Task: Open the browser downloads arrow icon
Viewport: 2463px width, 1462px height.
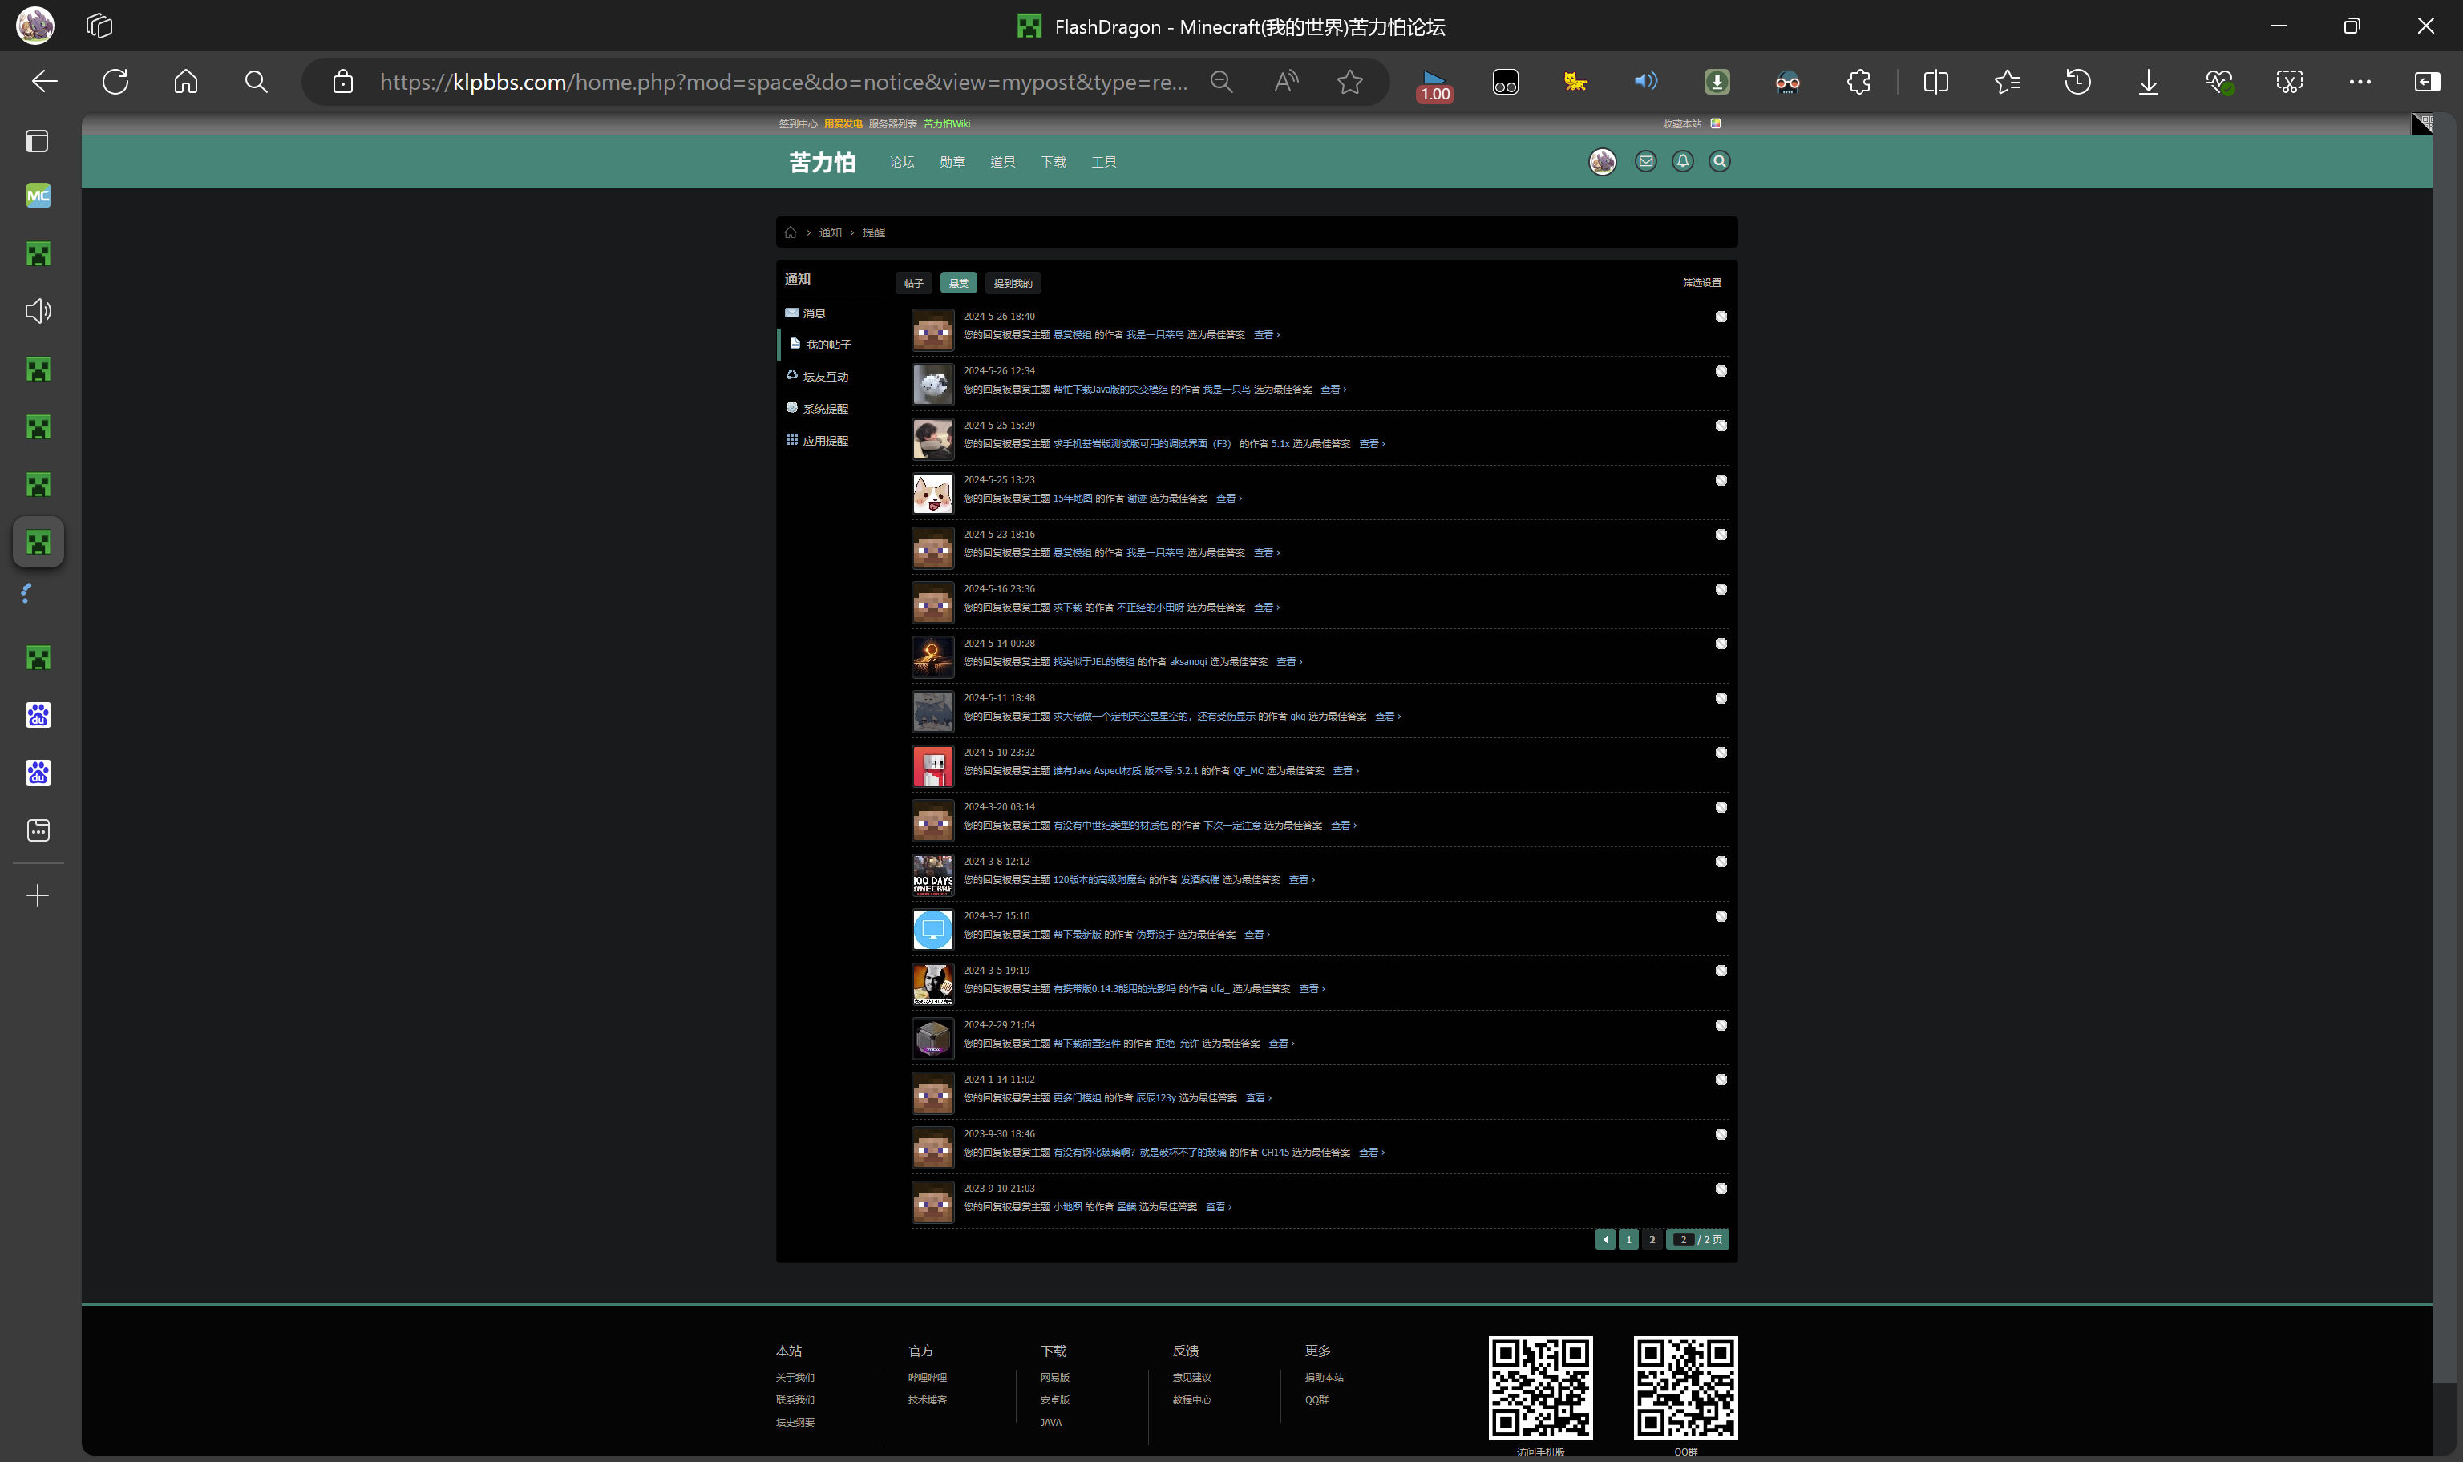Action: point(2148,82)
